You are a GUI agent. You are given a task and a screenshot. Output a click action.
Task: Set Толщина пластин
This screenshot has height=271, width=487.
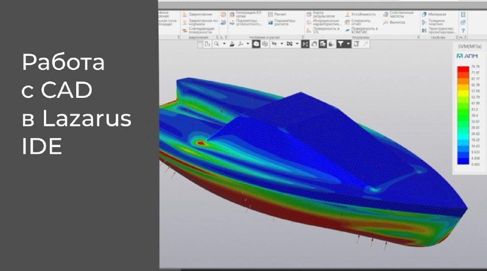pyautogui.click(x=433, y=22)
